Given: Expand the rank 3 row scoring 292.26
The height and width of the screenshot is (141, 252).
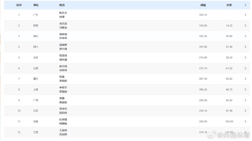Looking at the screenshot, I should coord(245,36).
